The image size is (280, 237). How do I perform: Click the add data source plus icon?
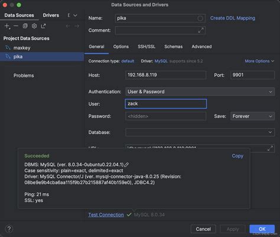[x=7, y=26]
